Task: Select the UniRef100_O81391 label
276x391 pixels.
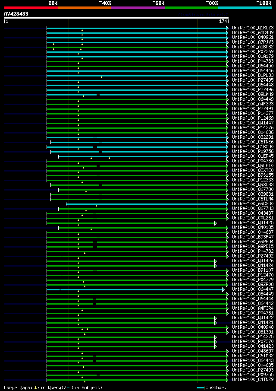Action: tap(253, 332)
